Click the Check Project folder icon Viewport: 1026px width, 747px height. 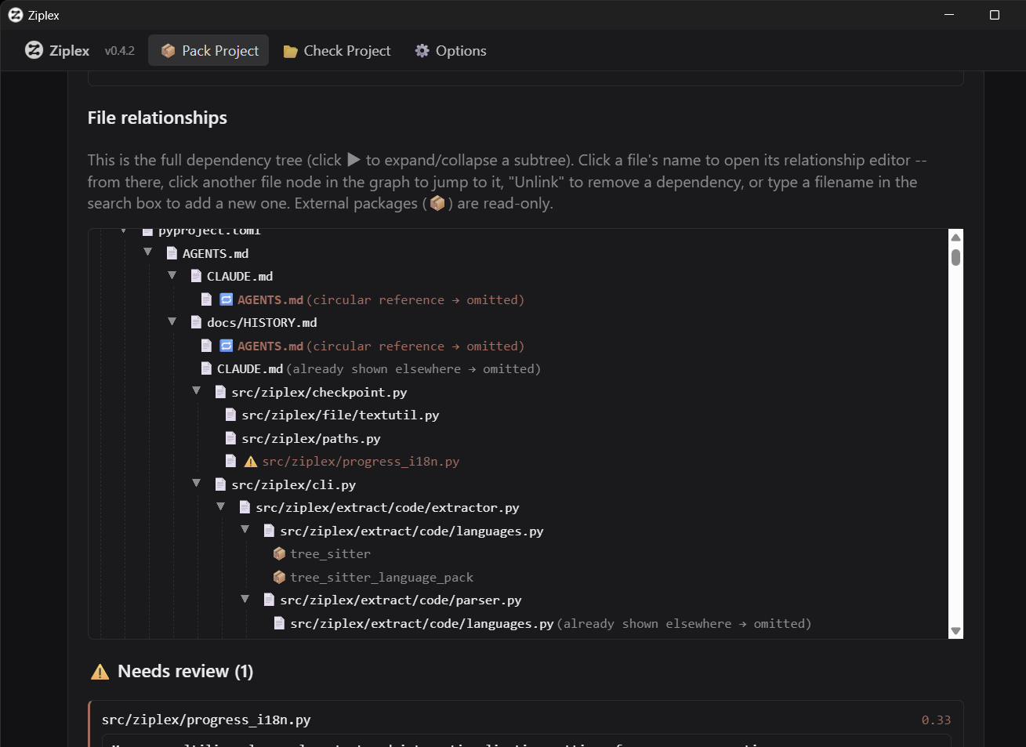pos(290,51)
